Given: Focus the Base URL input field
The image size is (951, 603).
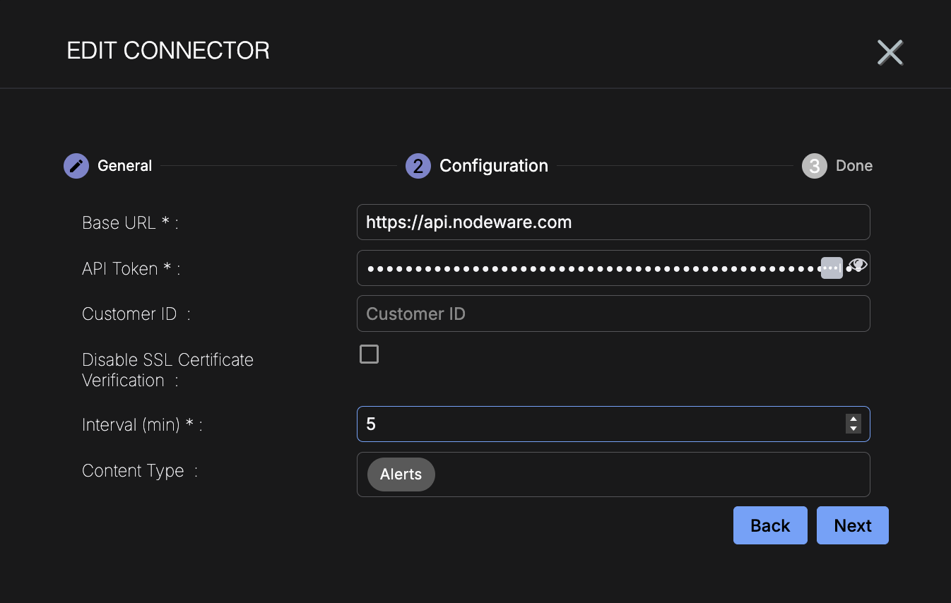Looking at the screenshot, I should (613, 222).
